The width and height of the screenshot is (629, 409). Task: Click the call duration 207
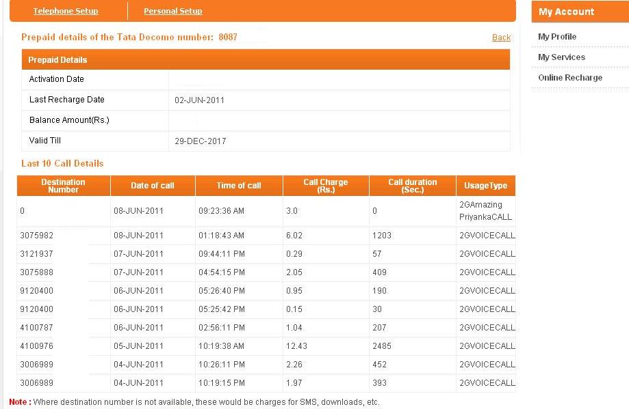click(x=379, y=327)
